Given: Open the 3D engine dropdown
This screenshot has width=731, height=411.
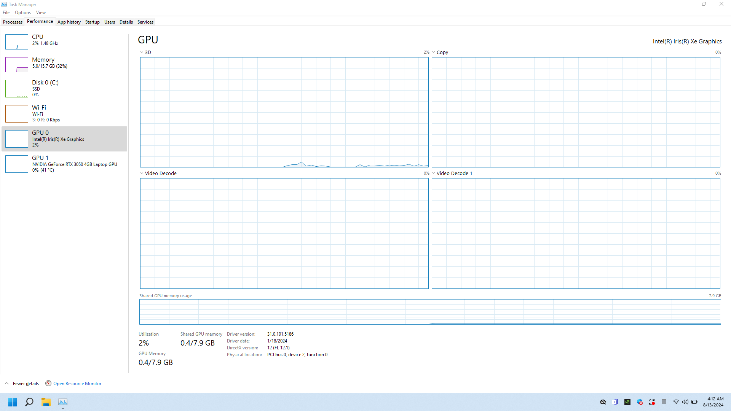Looking at the screenshot, I should point(142,53).
